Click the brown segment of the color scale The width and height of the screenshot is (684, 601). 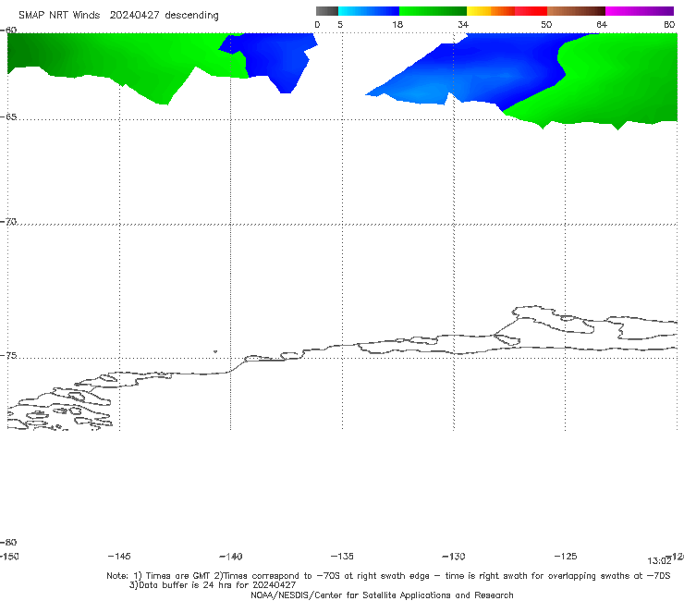point(576,11)
